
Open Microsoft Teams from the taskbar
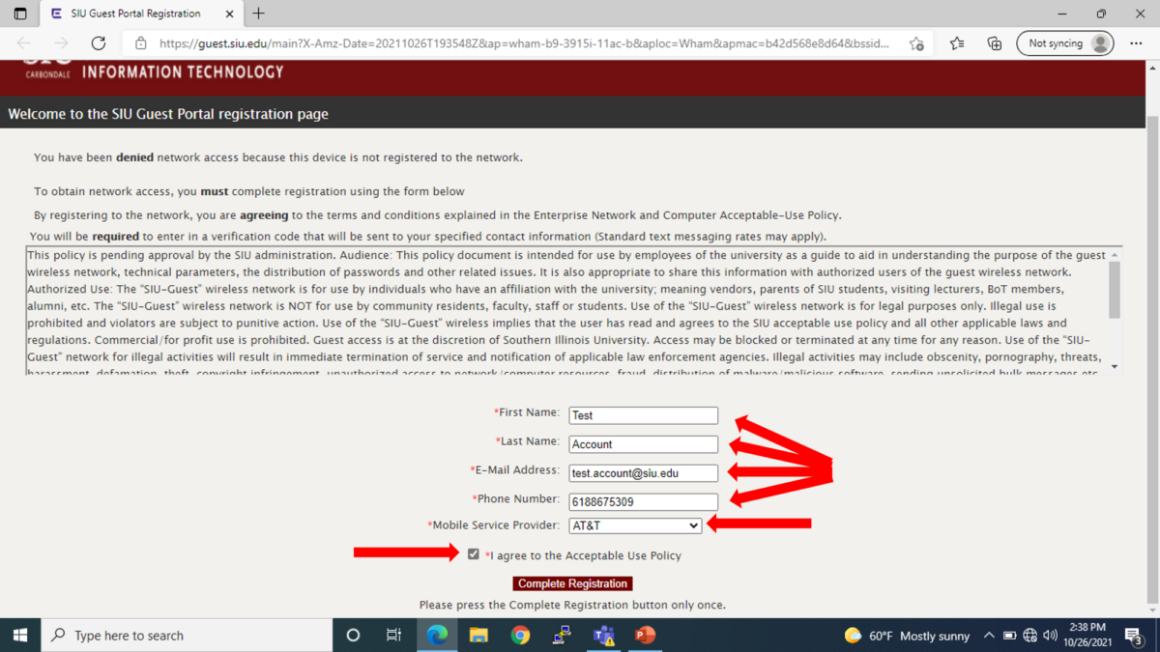tap(603, 635)
